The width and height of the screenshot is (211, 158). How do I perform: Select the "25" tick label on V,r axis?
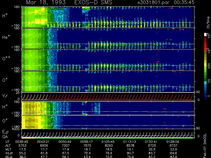(18, 93)
